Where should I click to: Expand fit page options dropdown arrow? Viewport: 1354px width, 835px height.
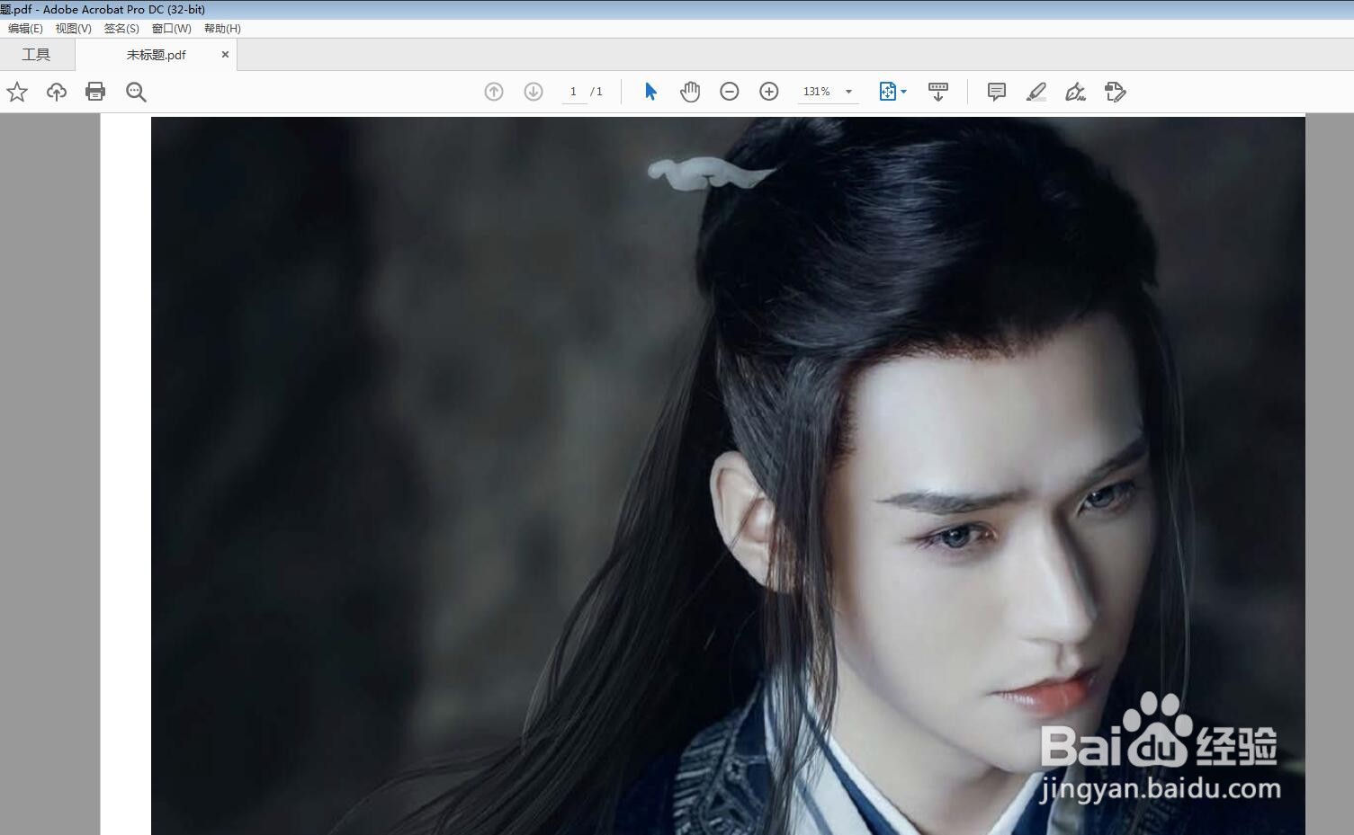coord(903,92)
